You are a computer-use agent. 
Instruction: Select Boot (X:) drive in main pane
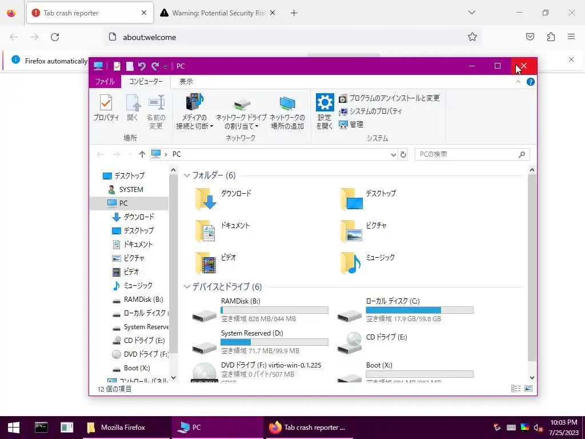coord(405,372)
